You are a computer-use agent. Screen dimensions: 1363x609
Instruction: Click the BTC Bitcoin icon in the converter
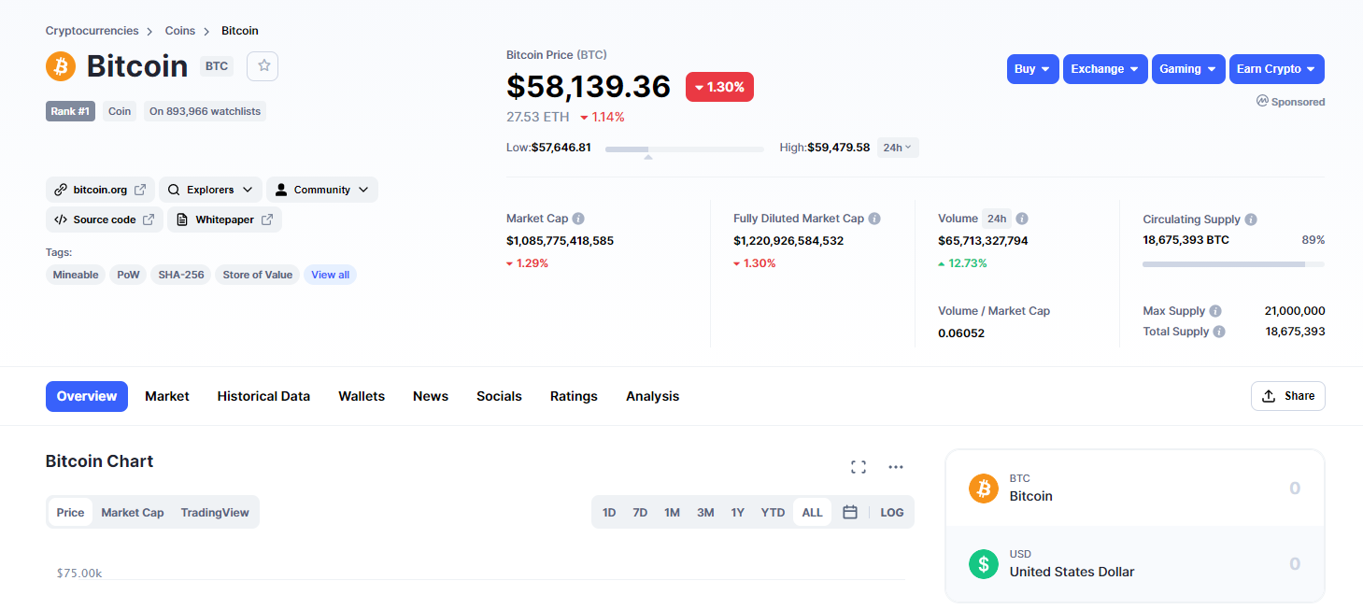[984, 488]
